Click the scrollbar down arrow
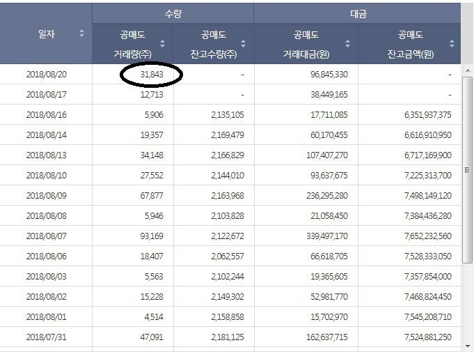Viewport: 474px width, 352px height. 468,346
